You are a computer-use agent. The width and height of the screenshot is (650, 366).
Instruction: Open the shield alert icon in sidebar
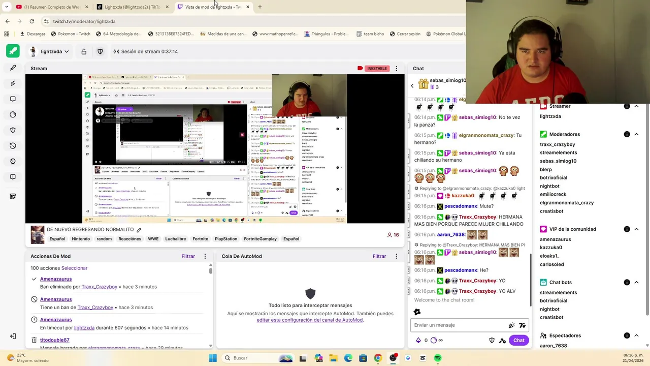13,130
